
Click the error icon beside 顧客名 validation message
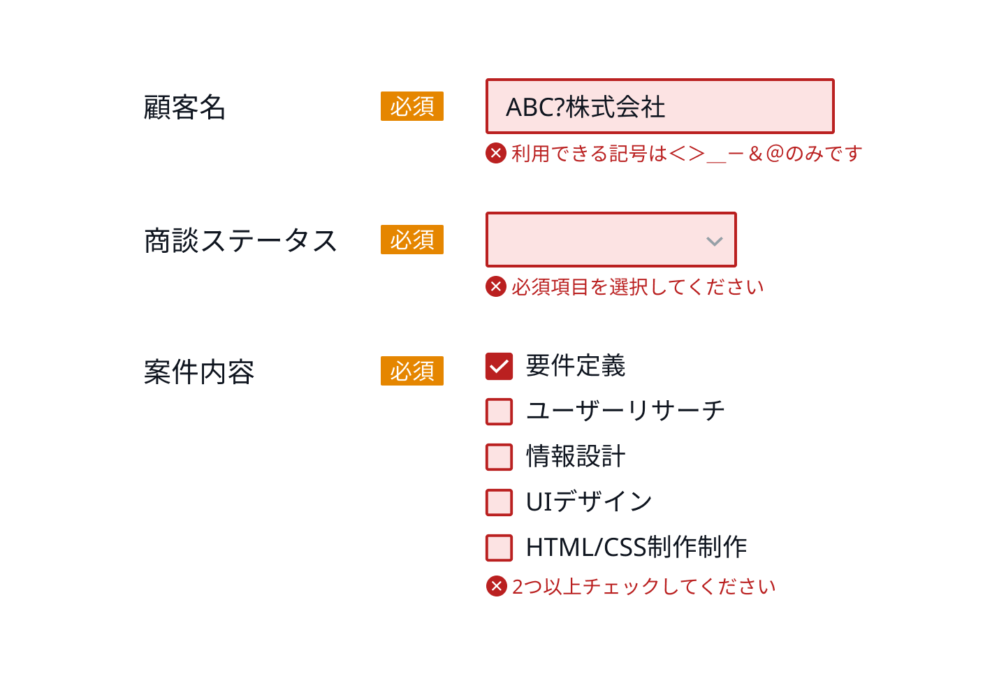point(495,153)
